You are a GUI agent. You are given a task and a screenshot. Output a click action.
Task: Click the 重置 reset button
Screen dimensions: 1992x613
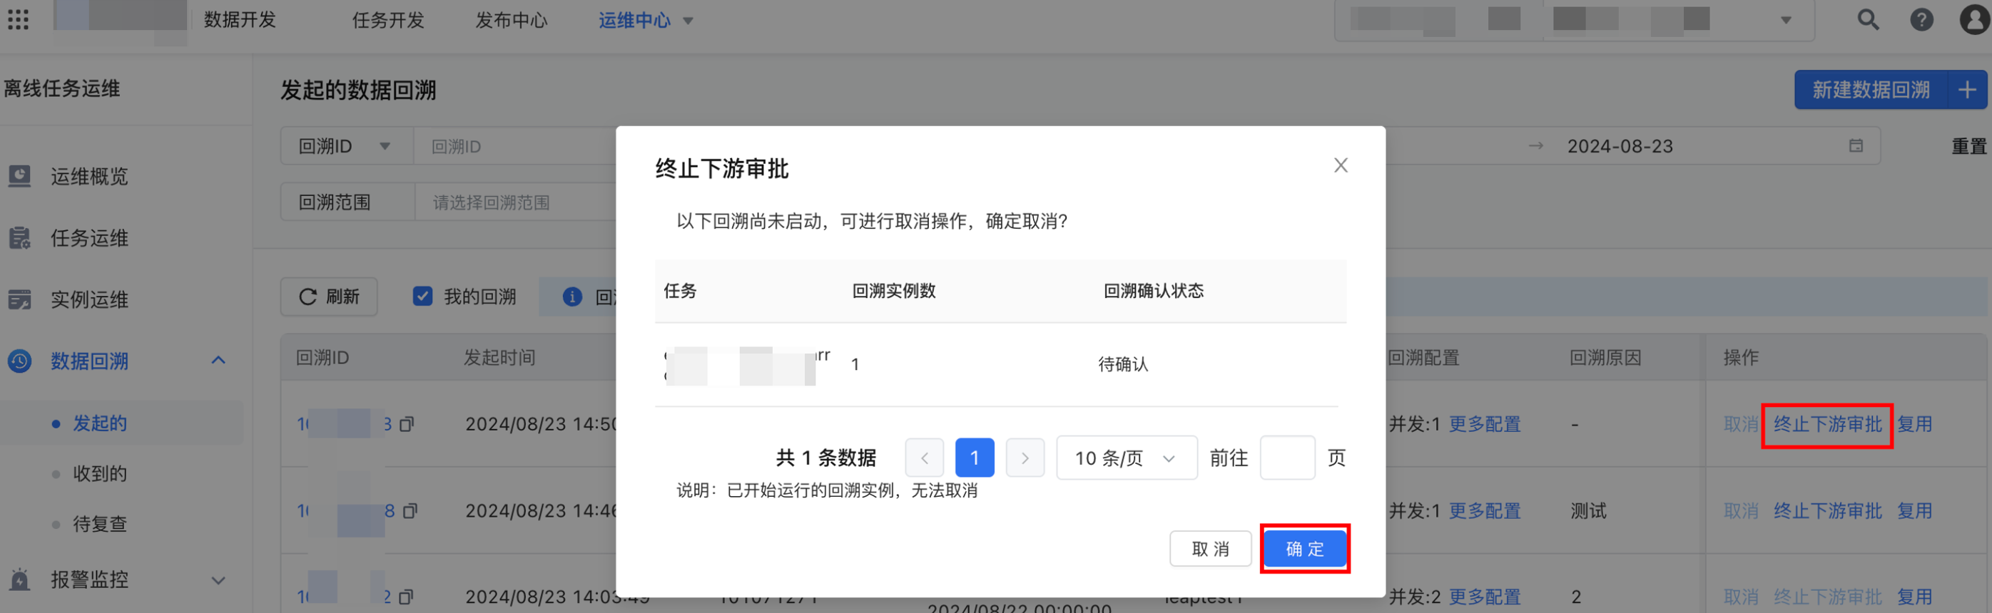[x=1968, y=146]
